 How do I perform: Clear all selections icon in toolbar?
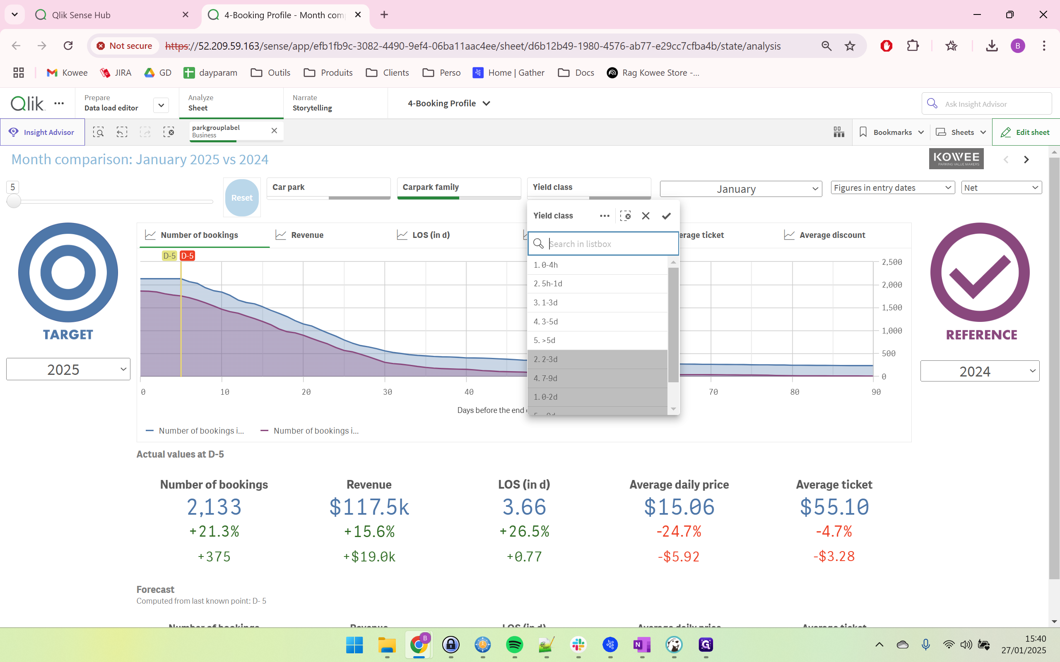tap(169, 132)
